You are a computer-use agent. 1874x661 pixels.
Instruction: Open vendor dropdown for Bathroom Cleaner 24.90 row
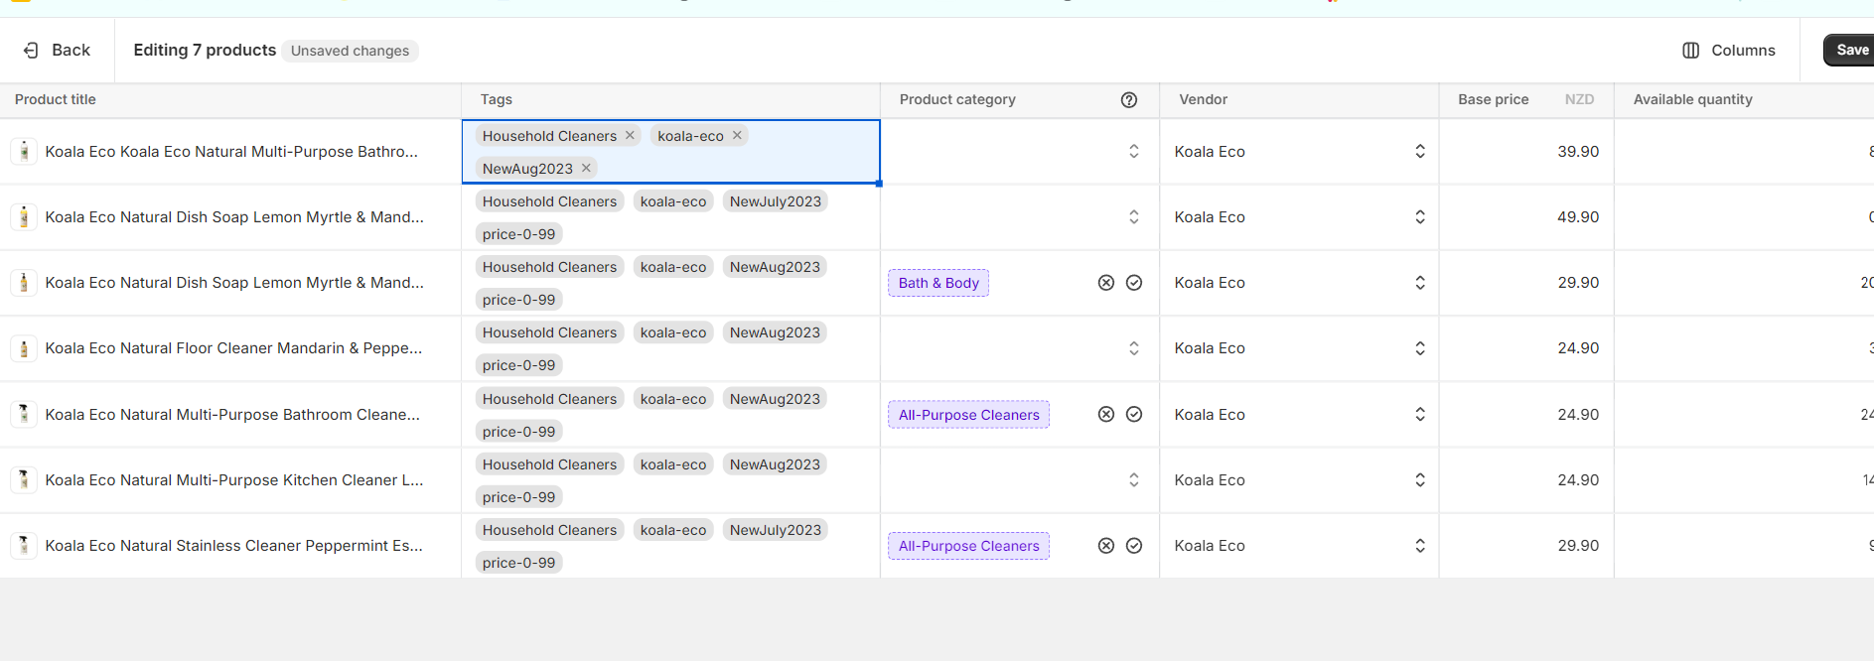1420,415
